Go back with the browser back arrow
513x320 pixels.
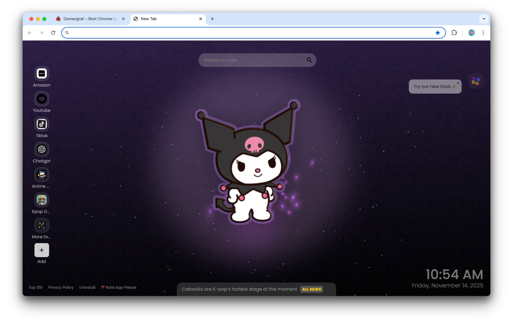click(30, 33)
